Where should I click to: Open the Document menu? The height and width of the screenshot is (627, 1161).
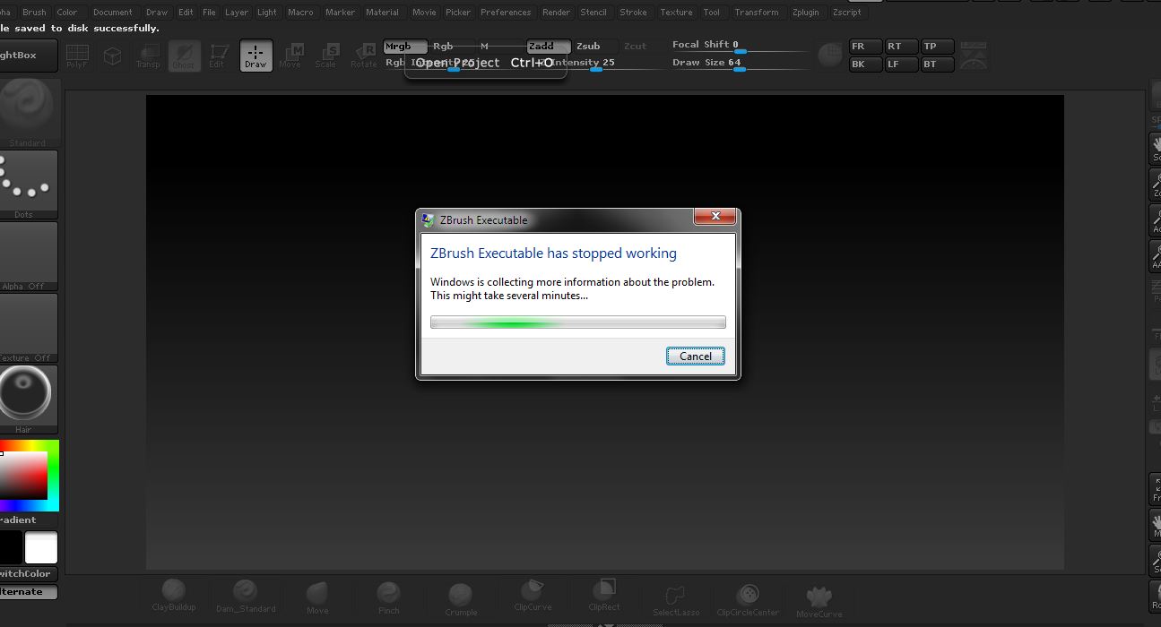tap(113, 13)
